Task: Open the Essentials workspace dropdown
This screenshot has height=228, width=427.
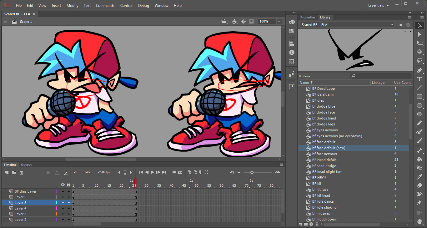Action: point(379,5)
